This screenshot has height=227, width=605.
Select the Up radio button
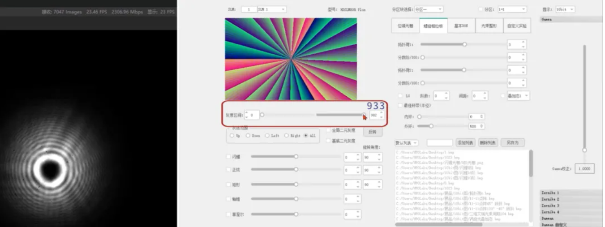coord(232,136)
